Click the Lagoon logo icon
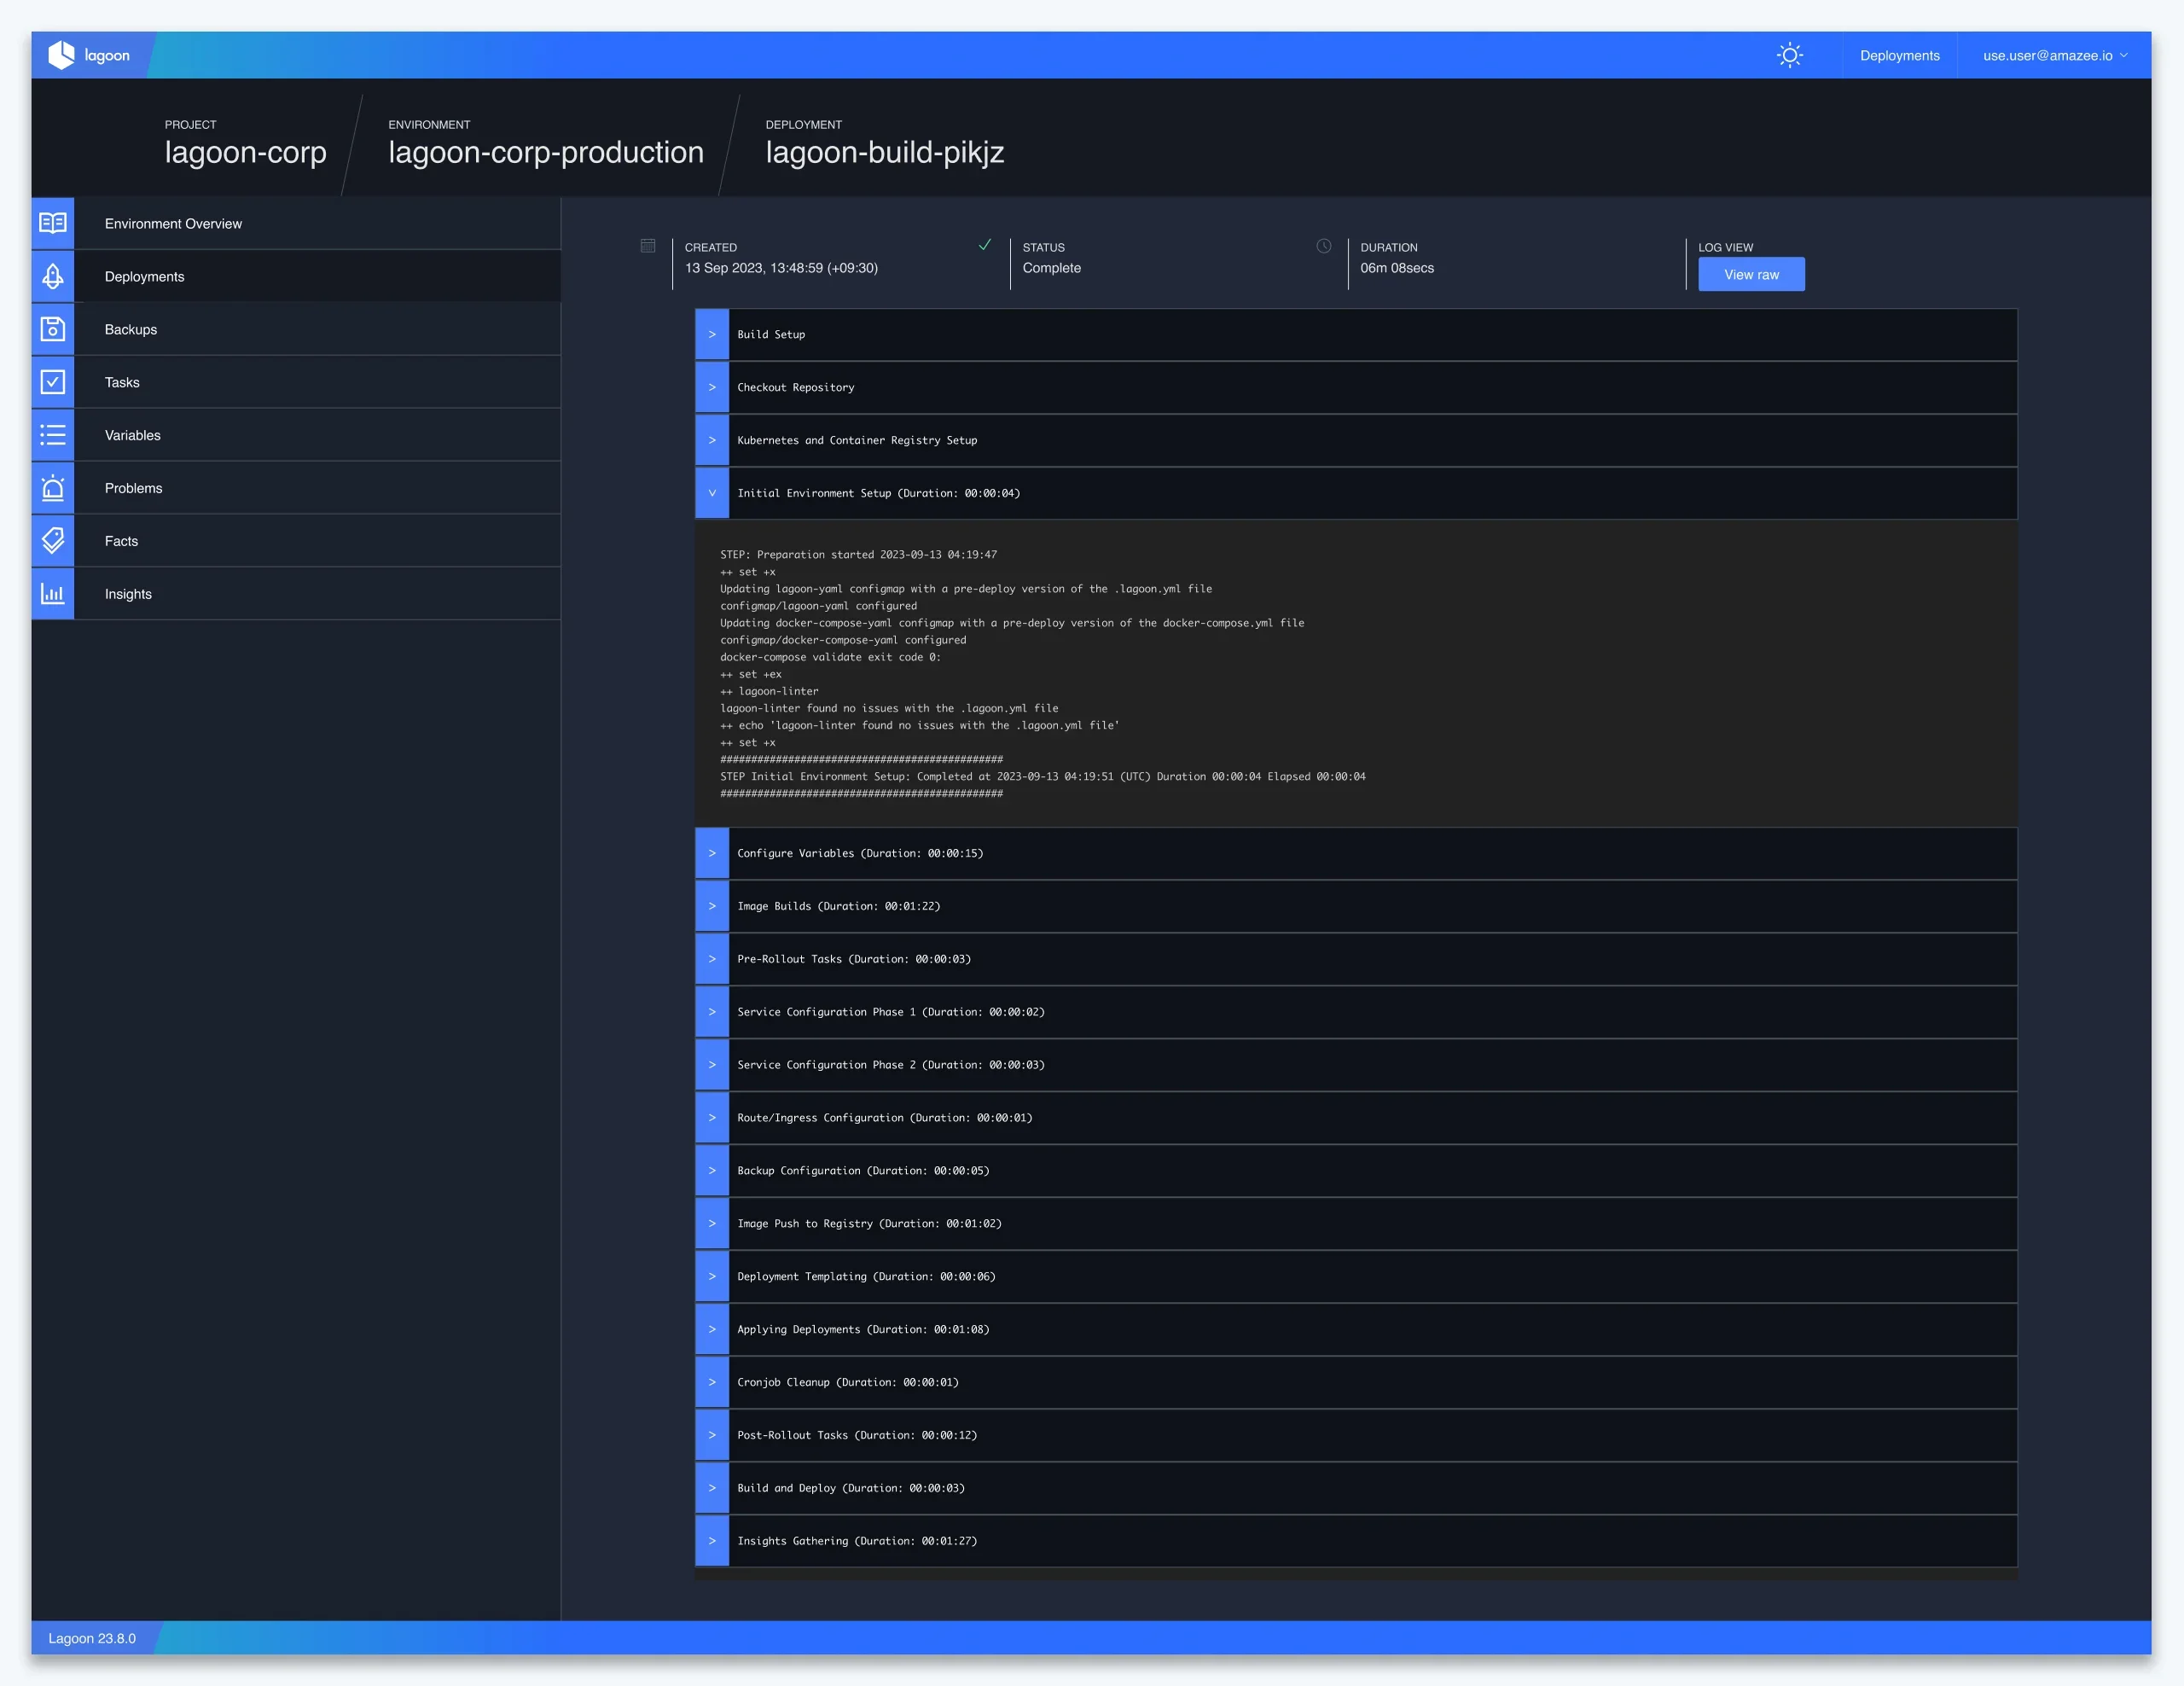 tap(62, 55)
